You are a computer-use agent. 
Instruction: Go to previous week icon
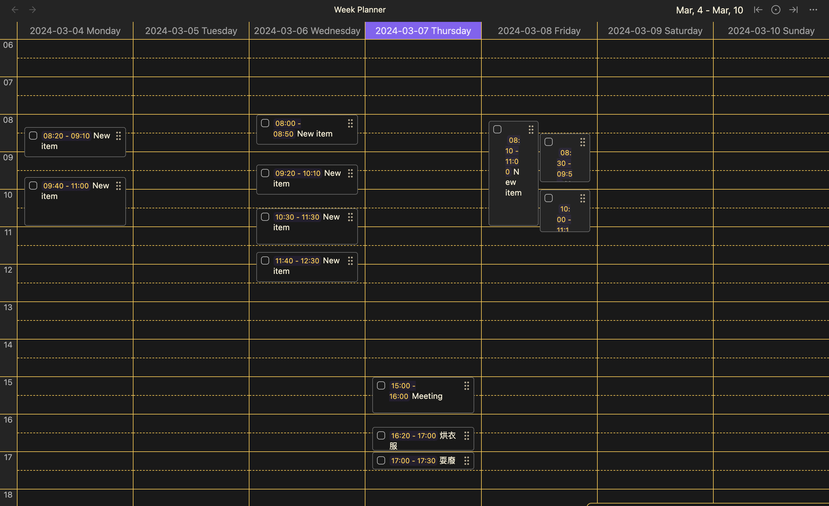pyautogui.click(x=758, y=10)
